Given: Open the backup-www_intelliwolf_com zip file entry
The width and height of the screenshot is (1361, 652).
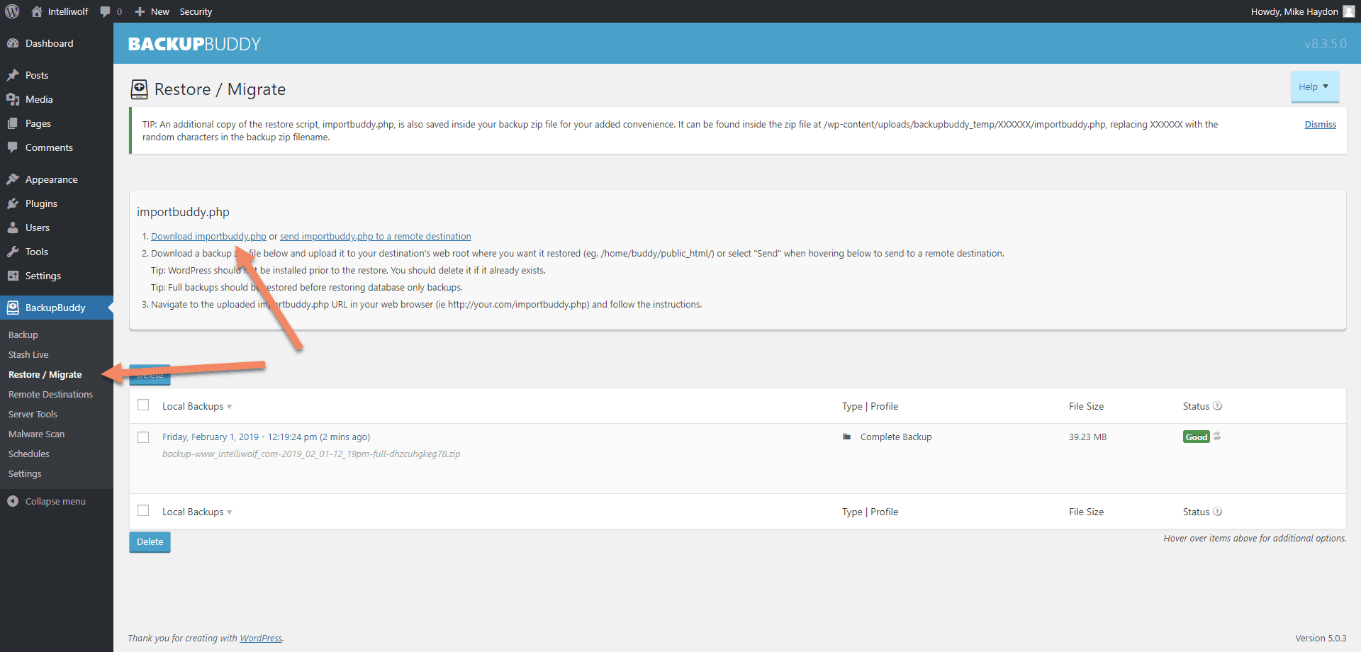Looking at the screenshot, I should click(310, 454).
